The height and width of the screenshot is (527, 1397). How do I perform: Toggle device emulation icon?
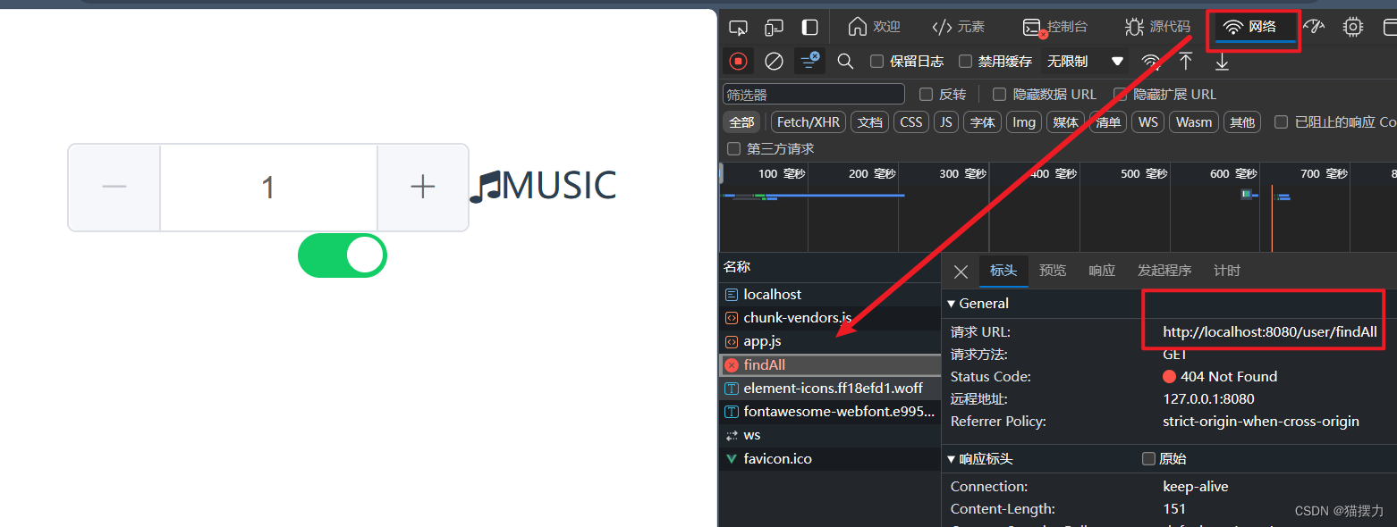point(774,28)
